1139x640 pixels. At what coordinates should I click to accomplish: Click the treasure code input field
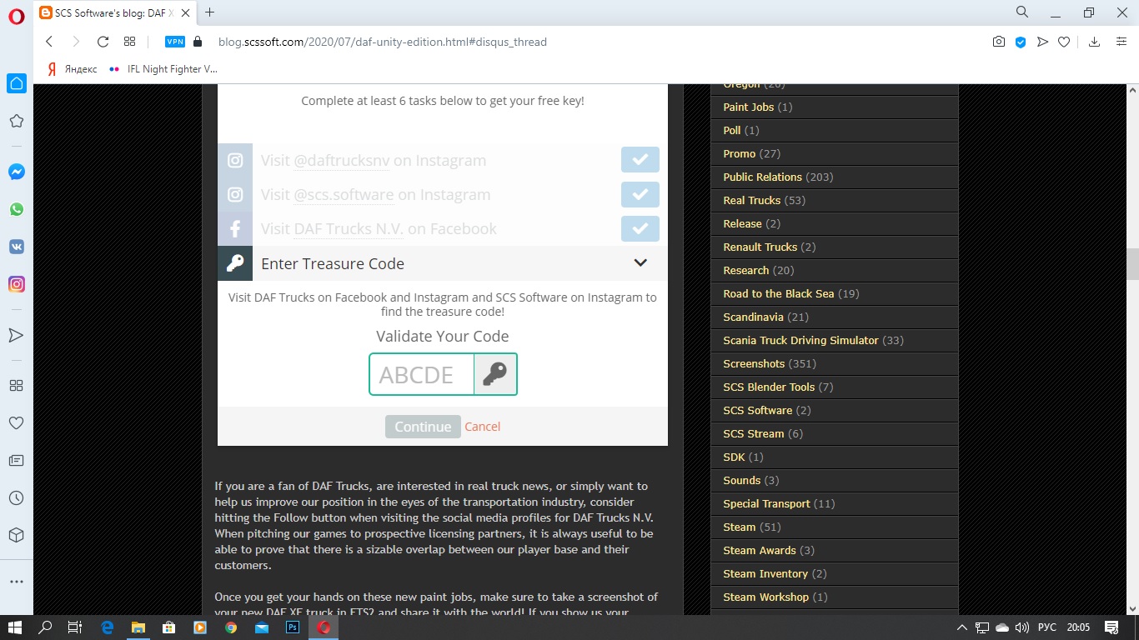point(422,374)
